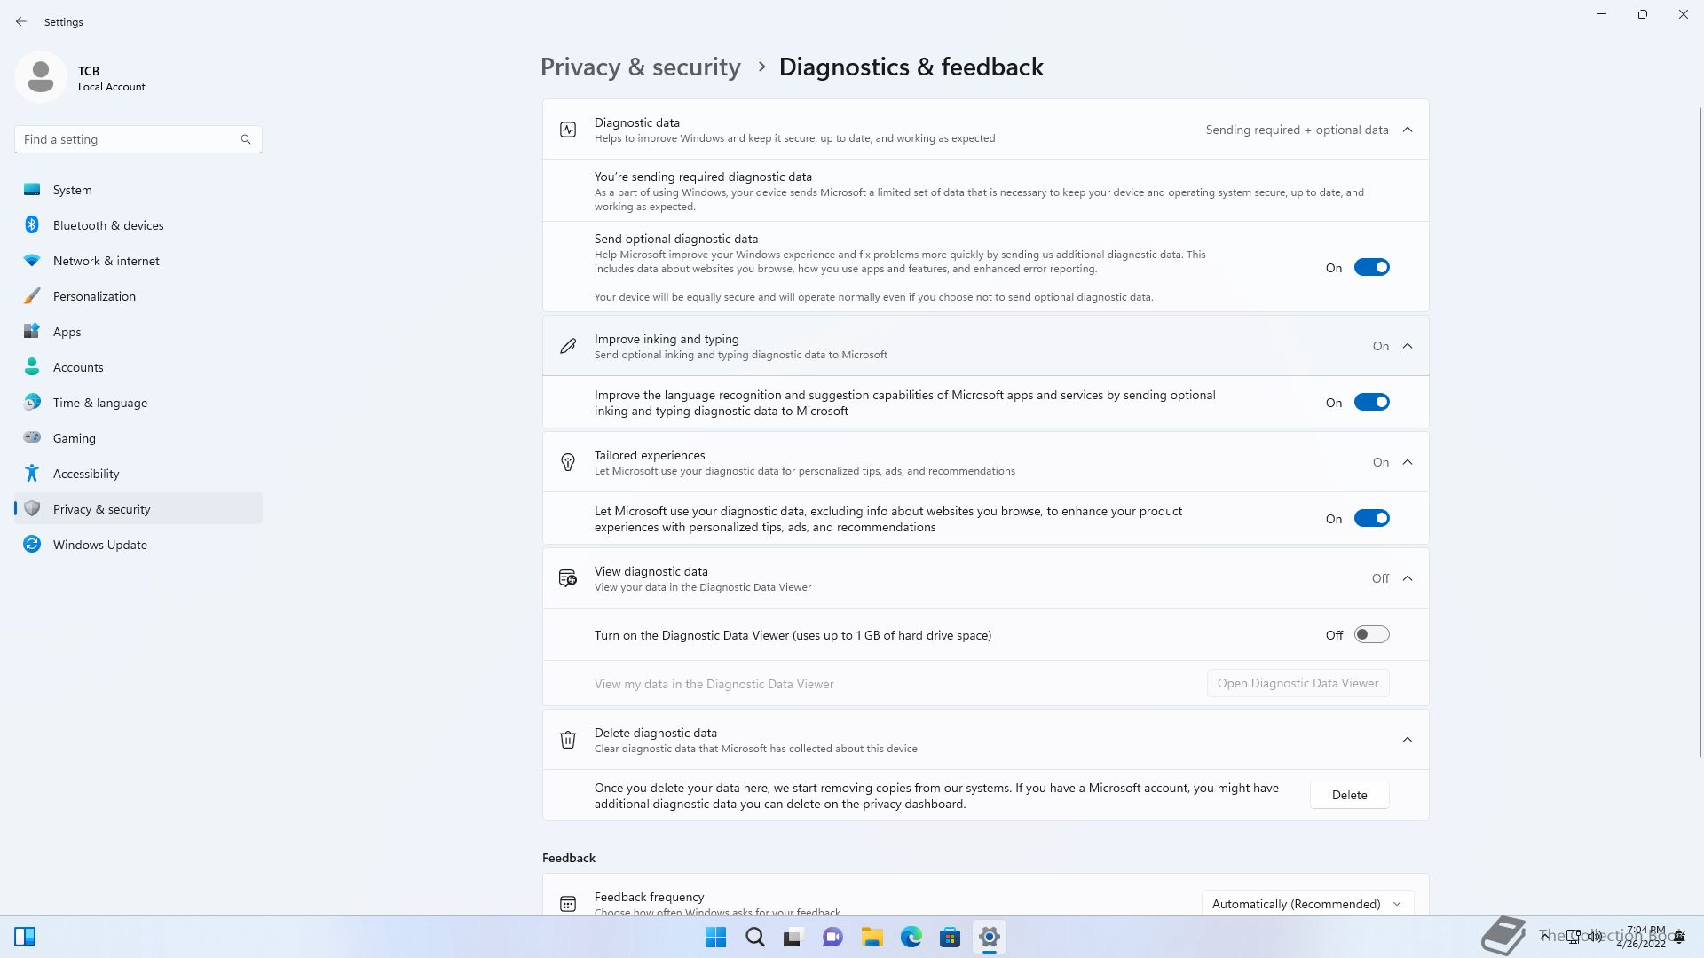Go to Network & internet settings
The height and width of the screenshot is (958, 1704).
pos(138,261)
